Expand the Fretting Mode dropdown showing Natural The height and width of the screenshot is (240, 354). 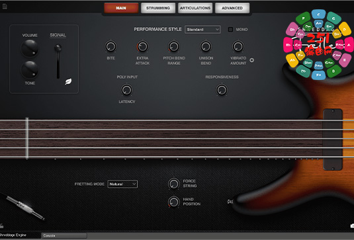[x=122, y=184]
